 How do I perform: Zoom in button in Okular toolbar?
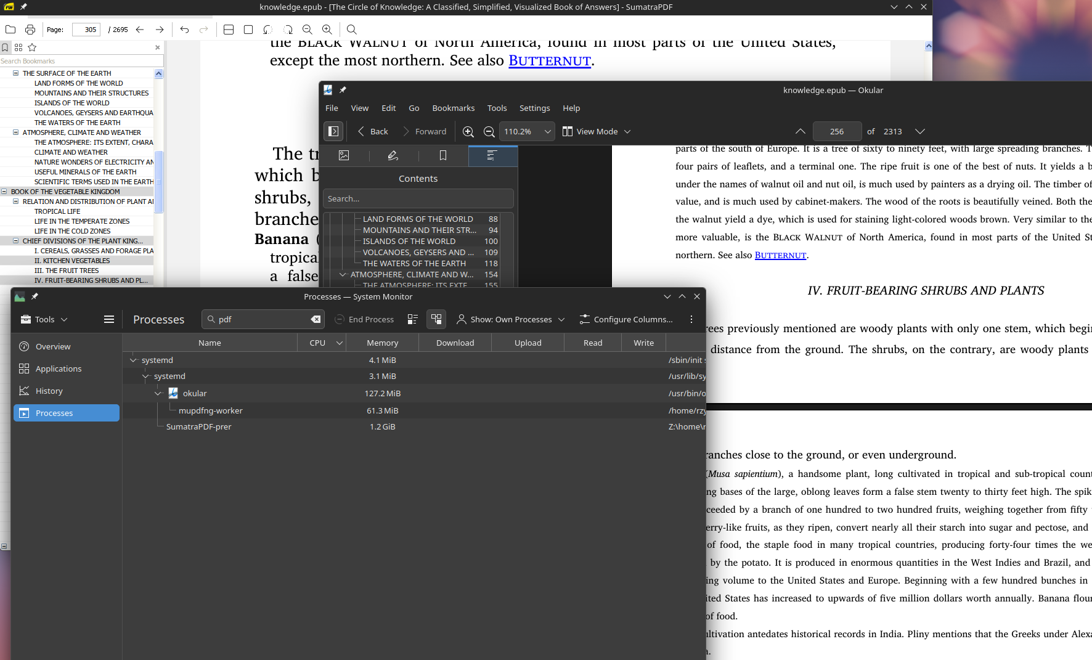pyautogui.click(x=468, y=131)
